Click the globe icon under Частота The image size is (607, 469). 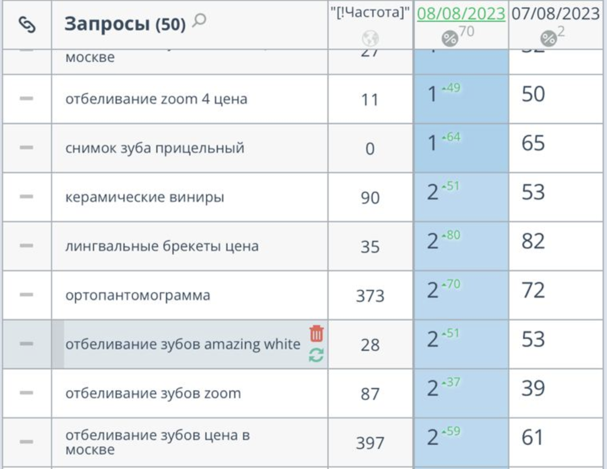(370, 39)
